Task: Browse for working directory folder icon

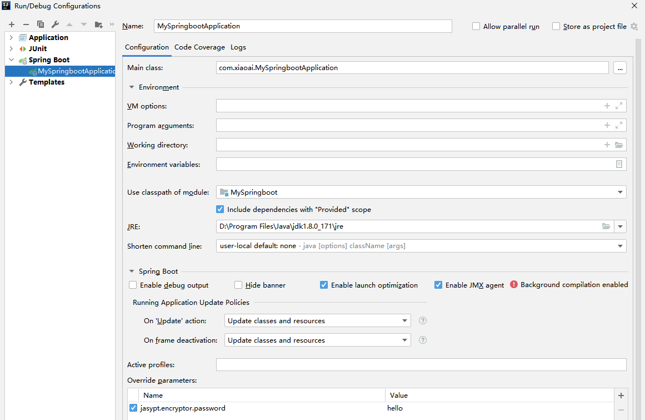Action: (x=619, y=145)
